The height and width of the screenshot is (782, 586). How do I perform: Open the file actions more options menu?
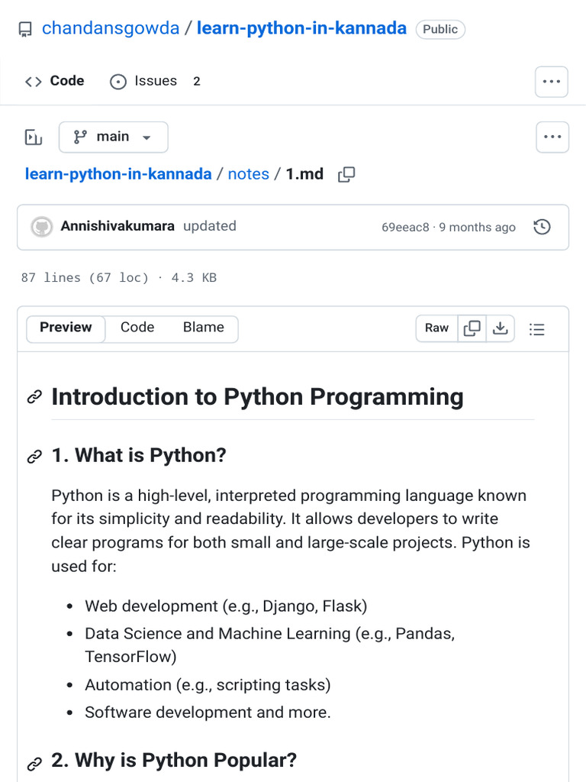[552, 137]
